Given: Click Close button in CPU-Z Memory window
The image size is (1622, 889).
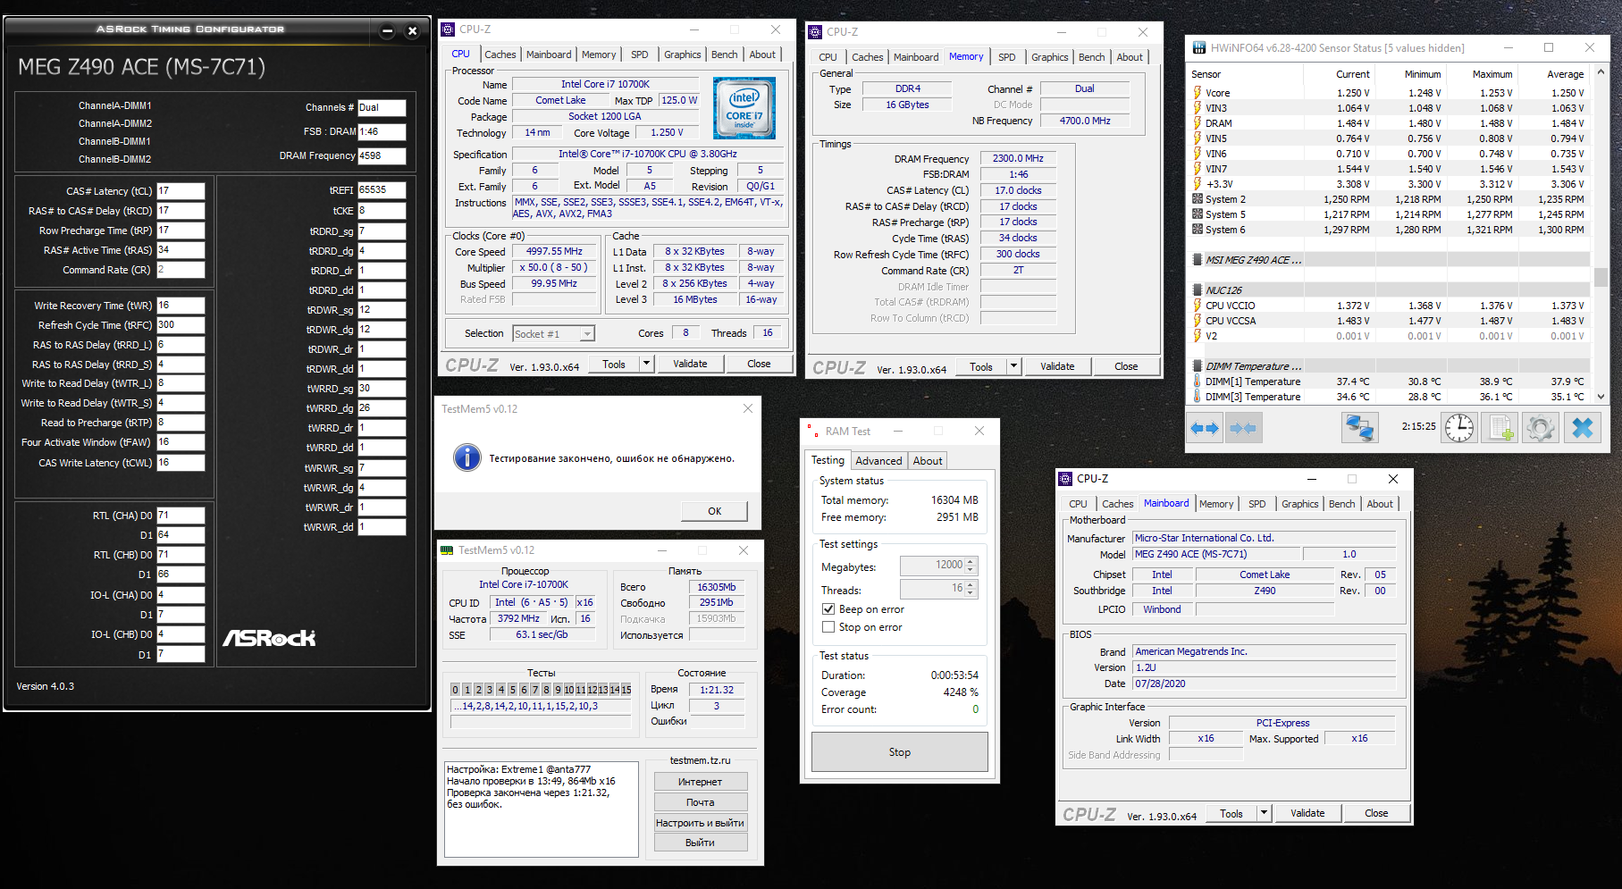Looking at the screenshot, I should tap(1126, 366).
